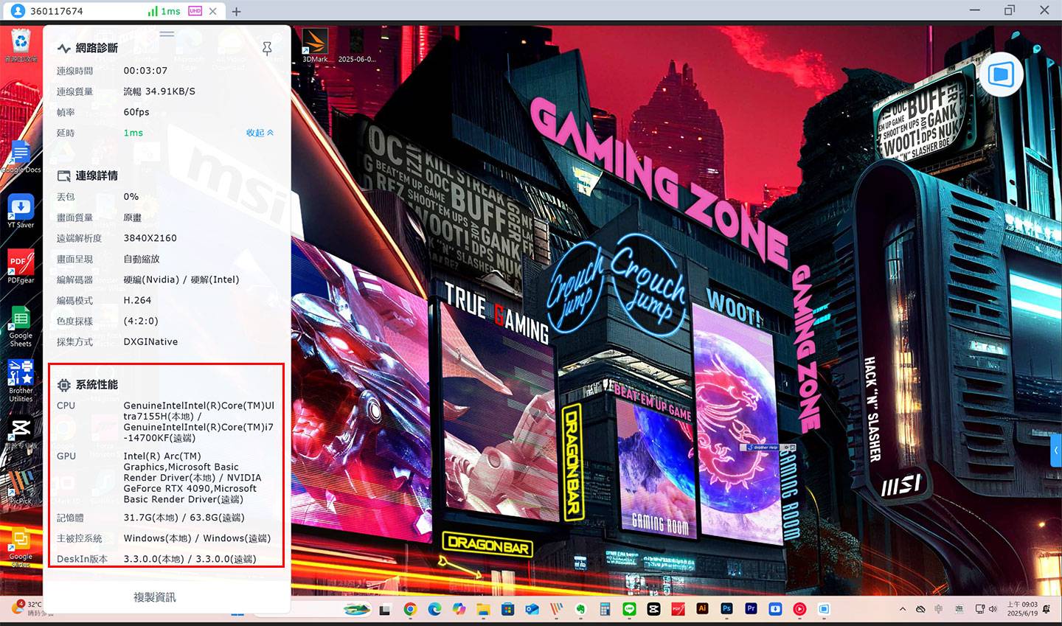Open Microsoft Store in the taskbar

click(508, 609)
